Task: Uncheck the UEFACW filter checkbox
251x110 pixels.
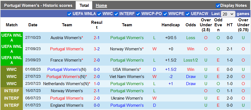Action: [x=188, y=14]
